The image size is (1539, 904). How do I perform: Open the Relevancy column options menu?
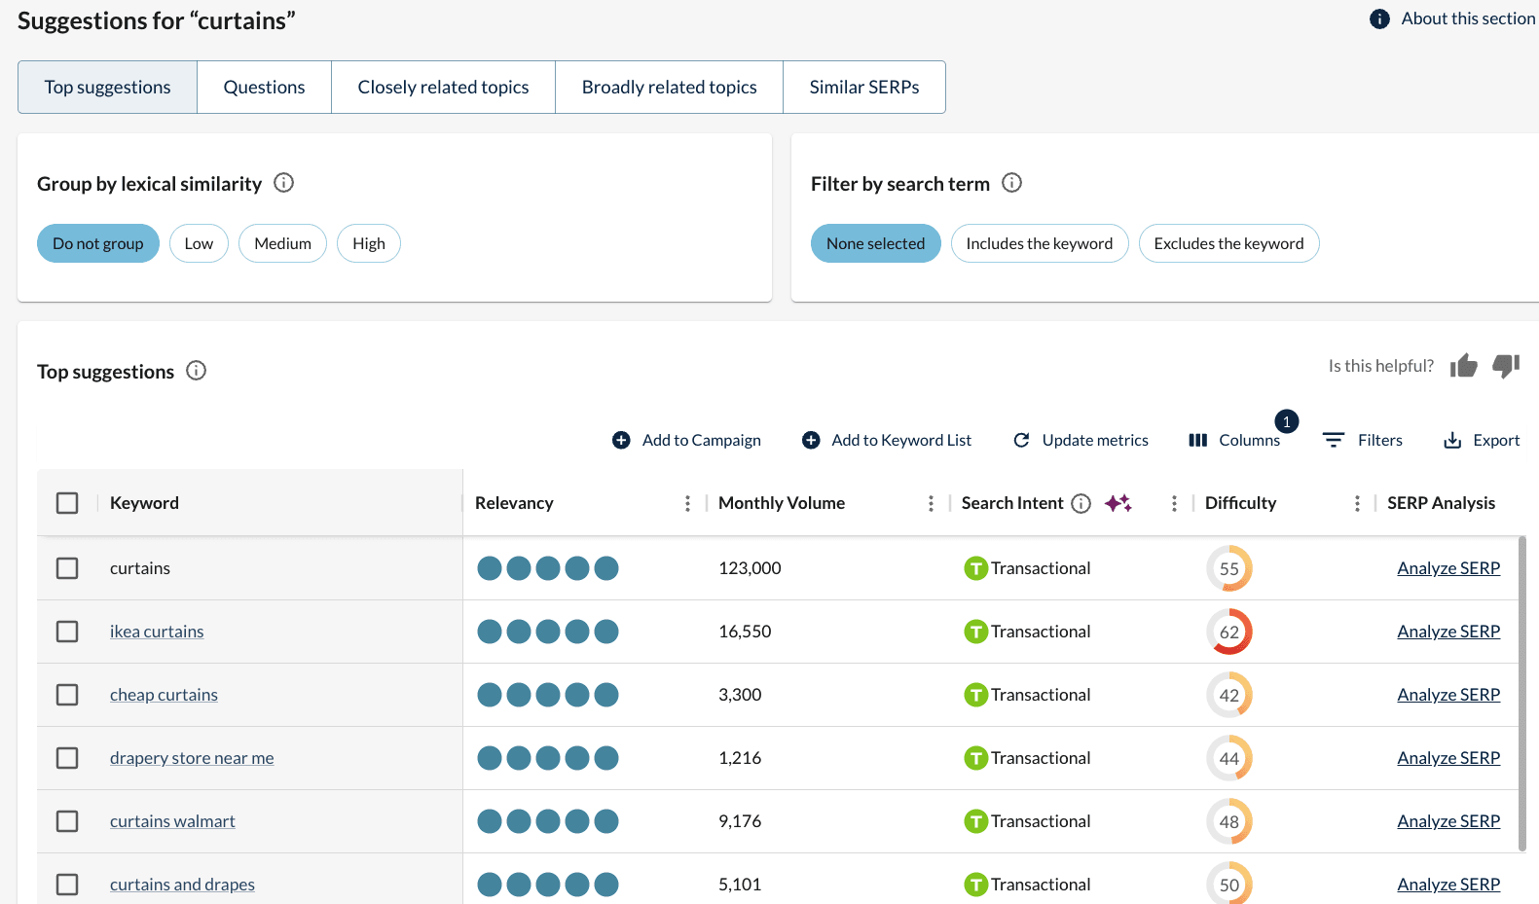687,503
